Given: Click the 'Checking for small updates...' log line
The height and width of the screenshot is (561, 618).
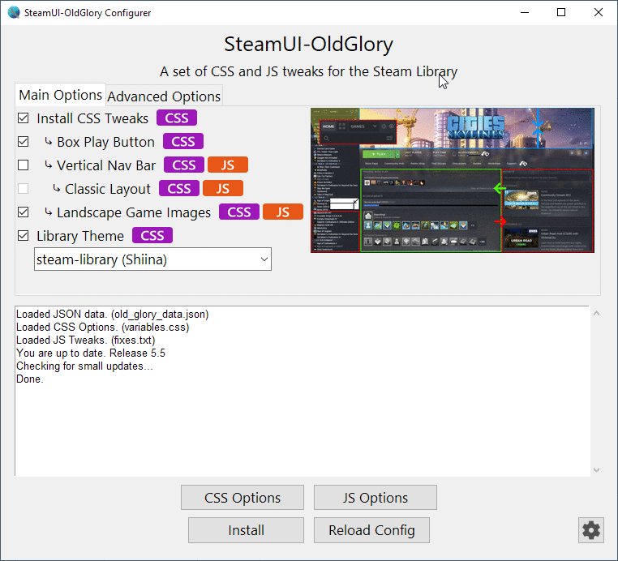Looking at the screenshot, I should 84,366.
